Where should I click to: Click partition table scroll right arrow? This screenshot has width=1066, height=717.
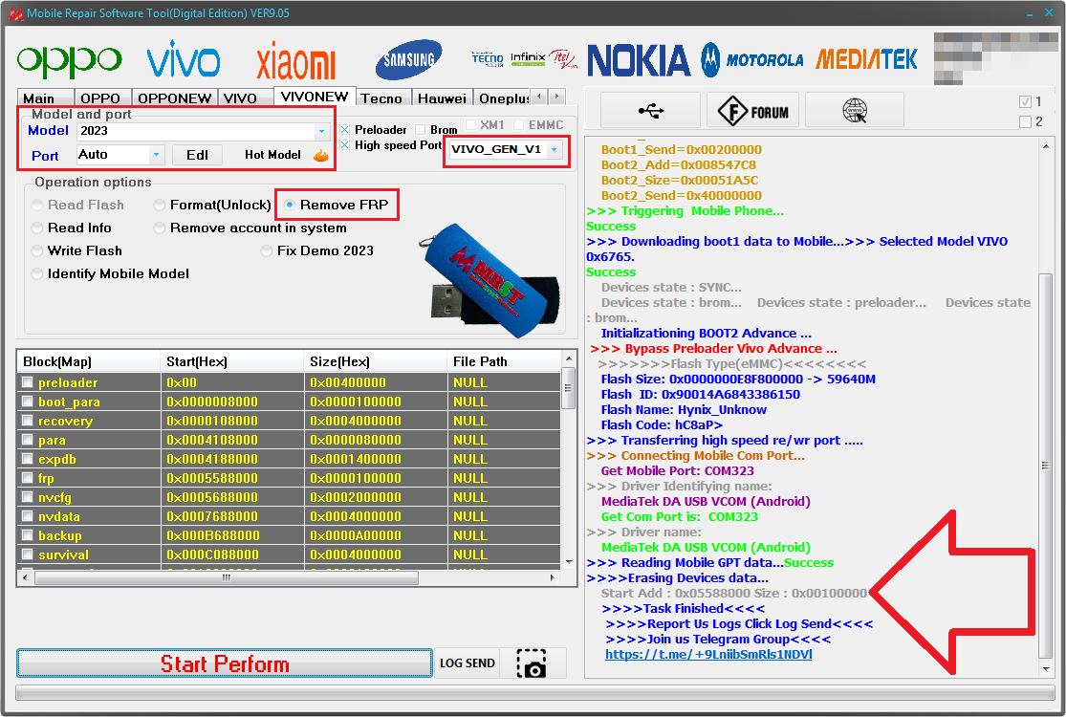coord(552,577)
